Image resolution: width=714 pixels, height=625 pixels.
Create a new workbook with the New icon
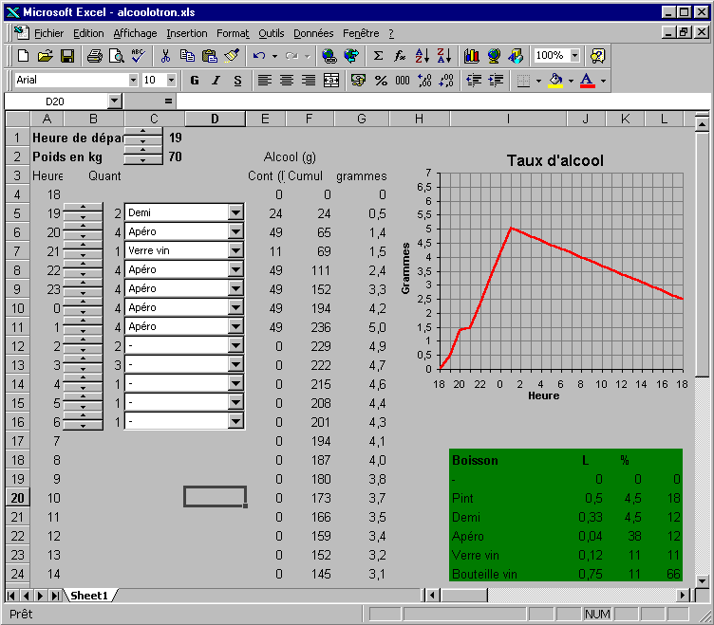(23, 56)
